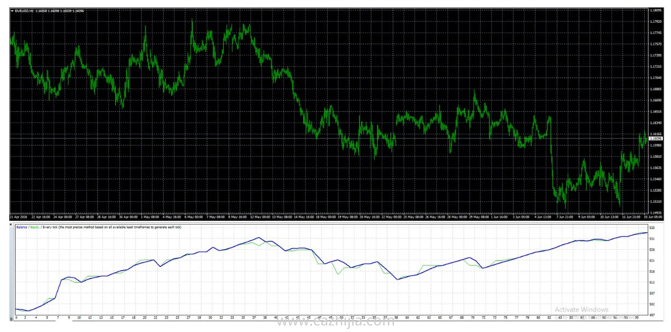The image size is (671, 332).
Task: Select the Equity legend label
Action: point(35,227)
